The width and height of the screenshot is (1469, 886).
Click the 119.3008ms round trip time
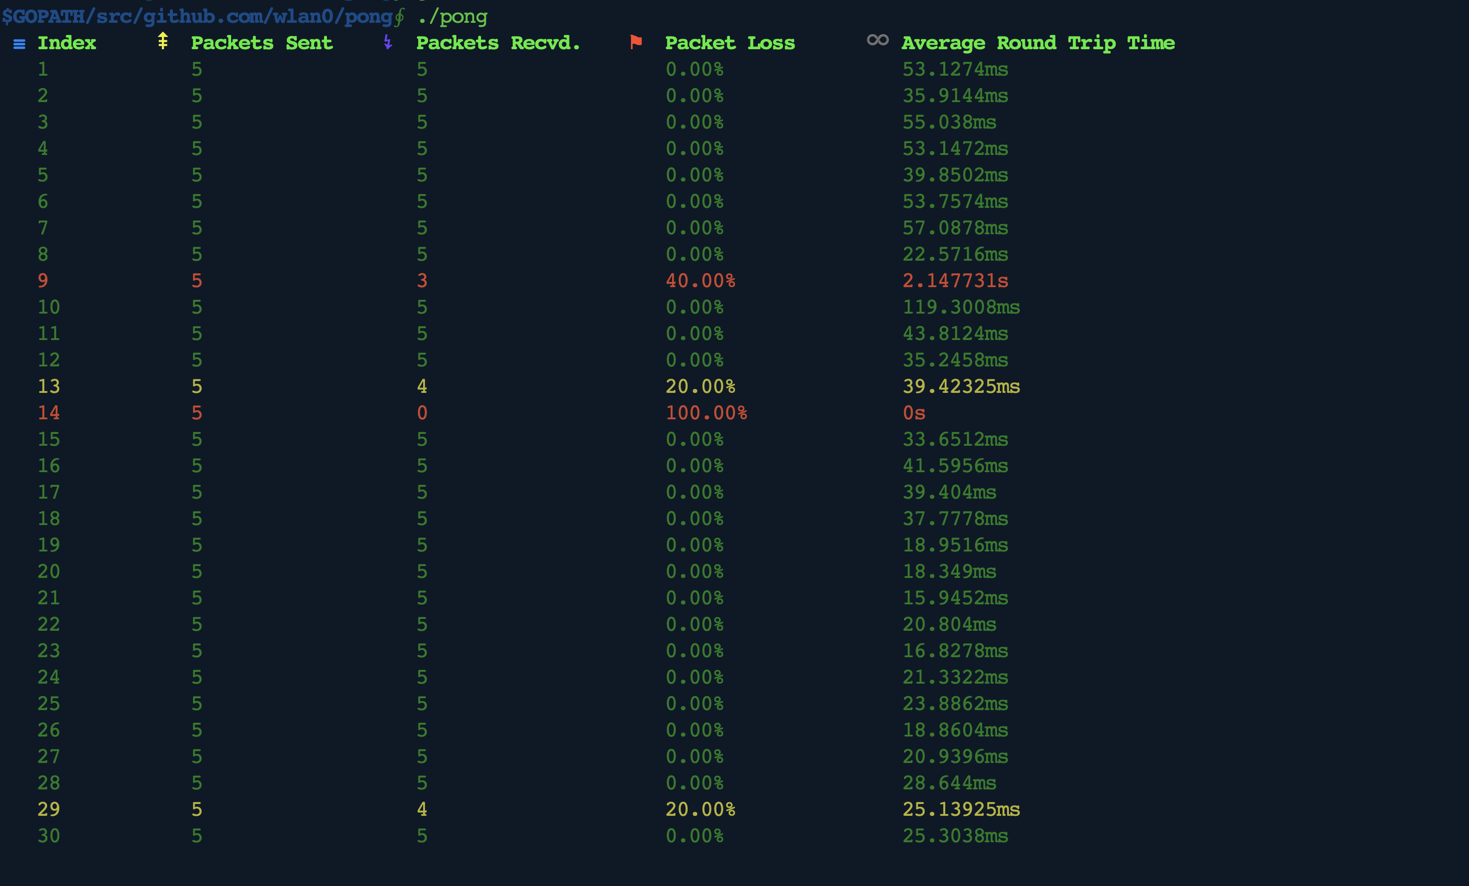pyautogui.click(x=961, y=307)
